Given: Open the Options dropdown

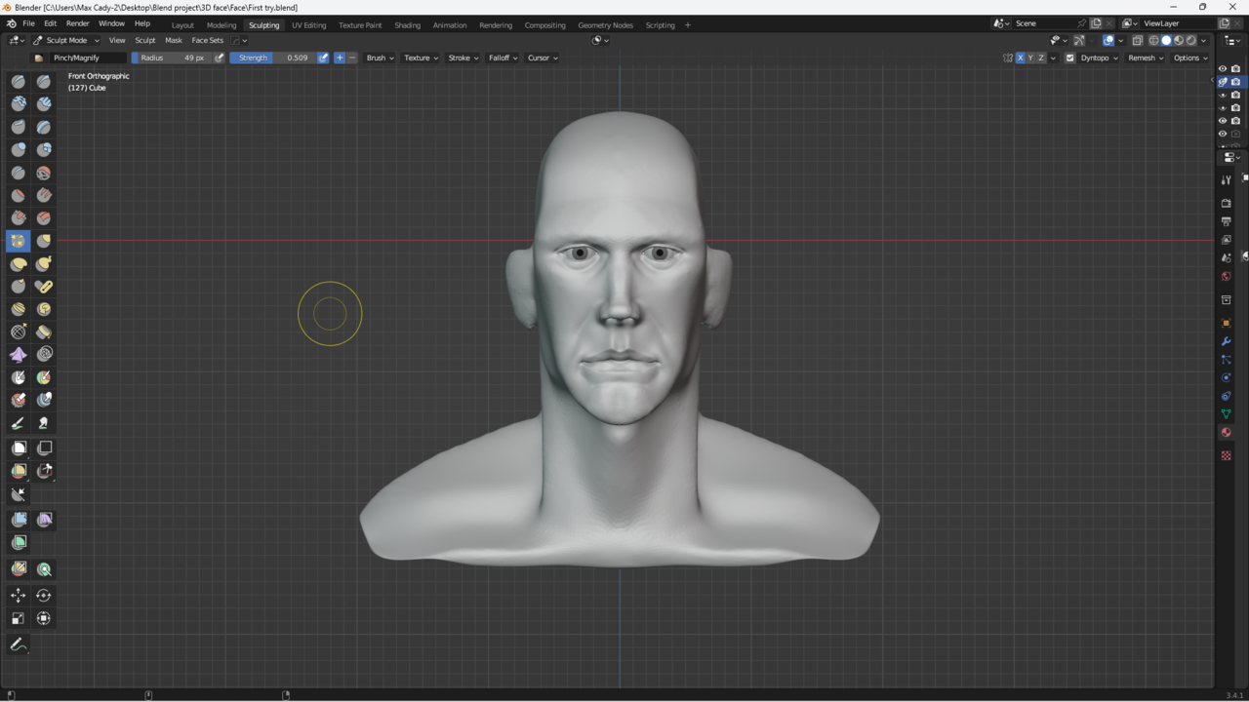Looking at the screenshot, I should (x=1190, y=58).
